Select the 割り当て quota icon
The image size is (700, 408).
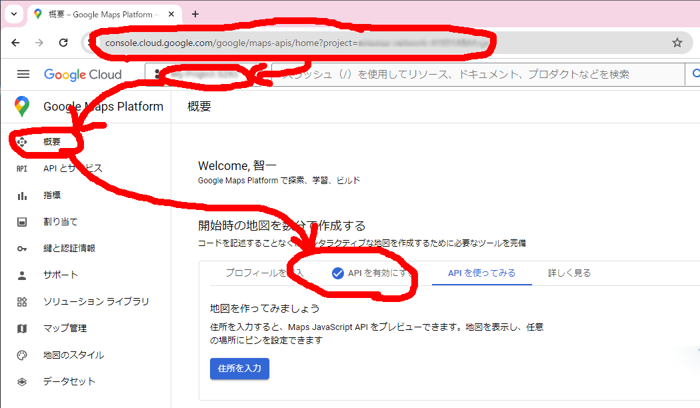(x=22, y=222)
